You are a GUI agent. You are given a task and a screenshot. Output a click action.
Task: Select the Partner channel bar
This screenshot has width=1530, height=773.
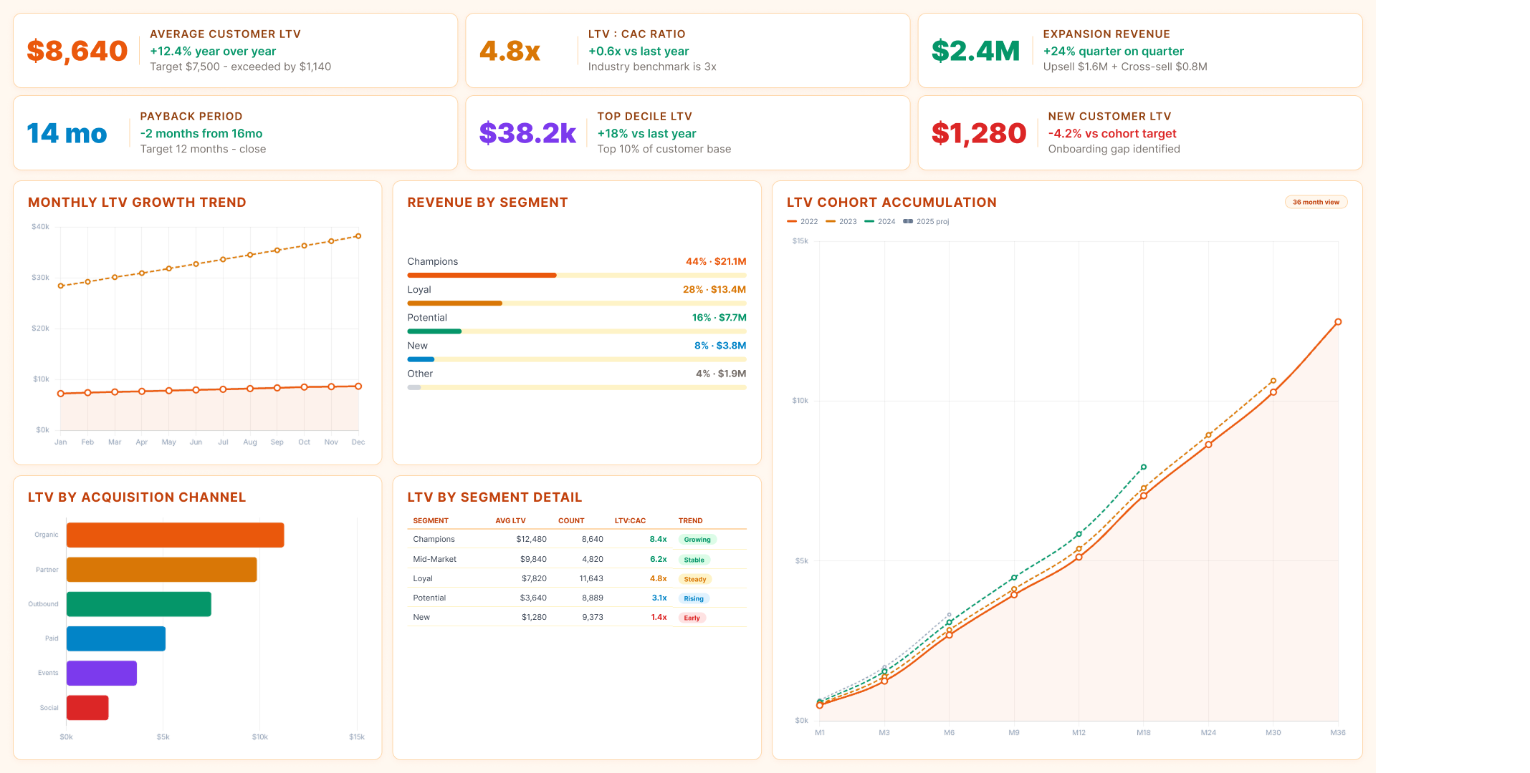[162, 570]
